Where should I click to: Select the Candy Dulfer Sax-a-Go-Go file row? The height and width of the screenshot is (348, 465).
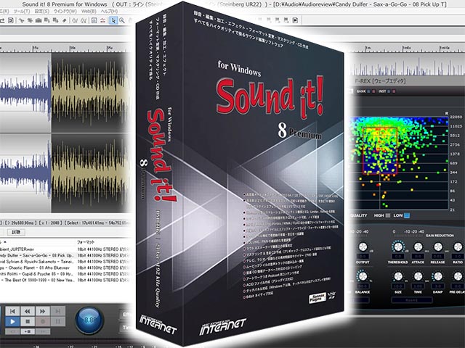(65, 255)
